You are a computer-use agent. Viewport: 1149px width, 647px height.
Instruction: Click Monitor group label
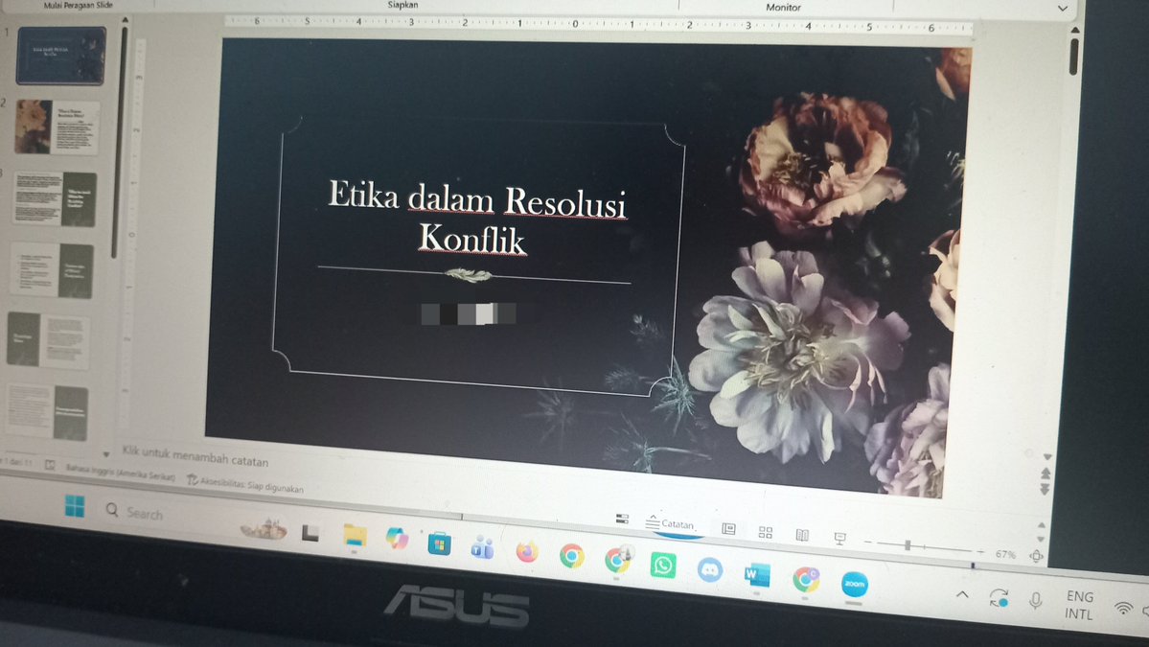(x=783, y=8)
